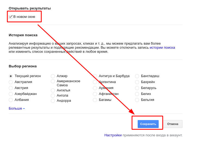Image resolution: width=204 pixels, height=158 pixels.
Task: Select Бангладеш region option
Action: click(x=137, y=76)
